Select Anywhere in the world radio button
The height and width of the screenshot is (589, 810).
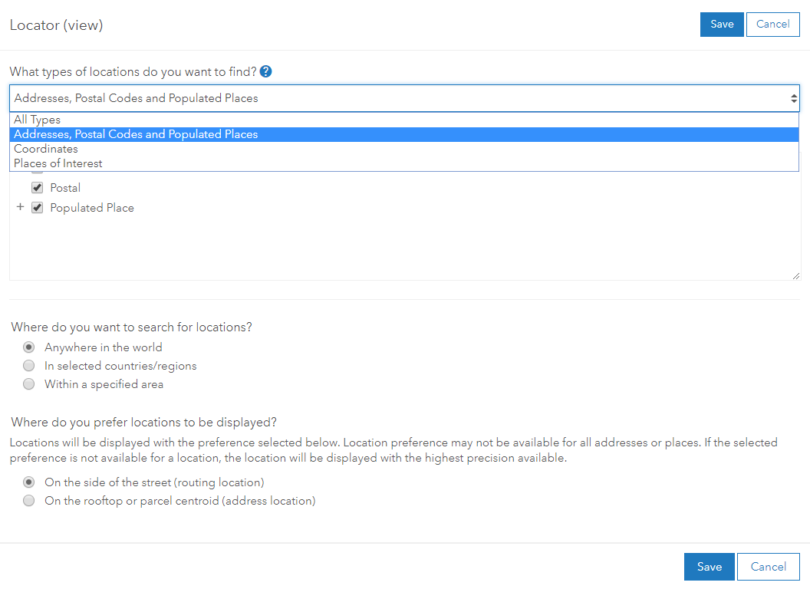pos(29,347)
